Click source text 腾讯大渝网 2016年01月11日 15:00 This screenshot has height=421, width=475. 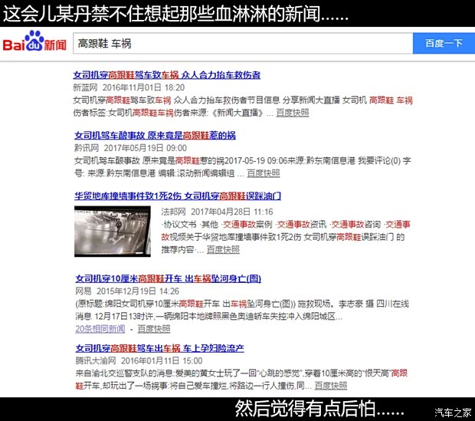click(139, 361)
